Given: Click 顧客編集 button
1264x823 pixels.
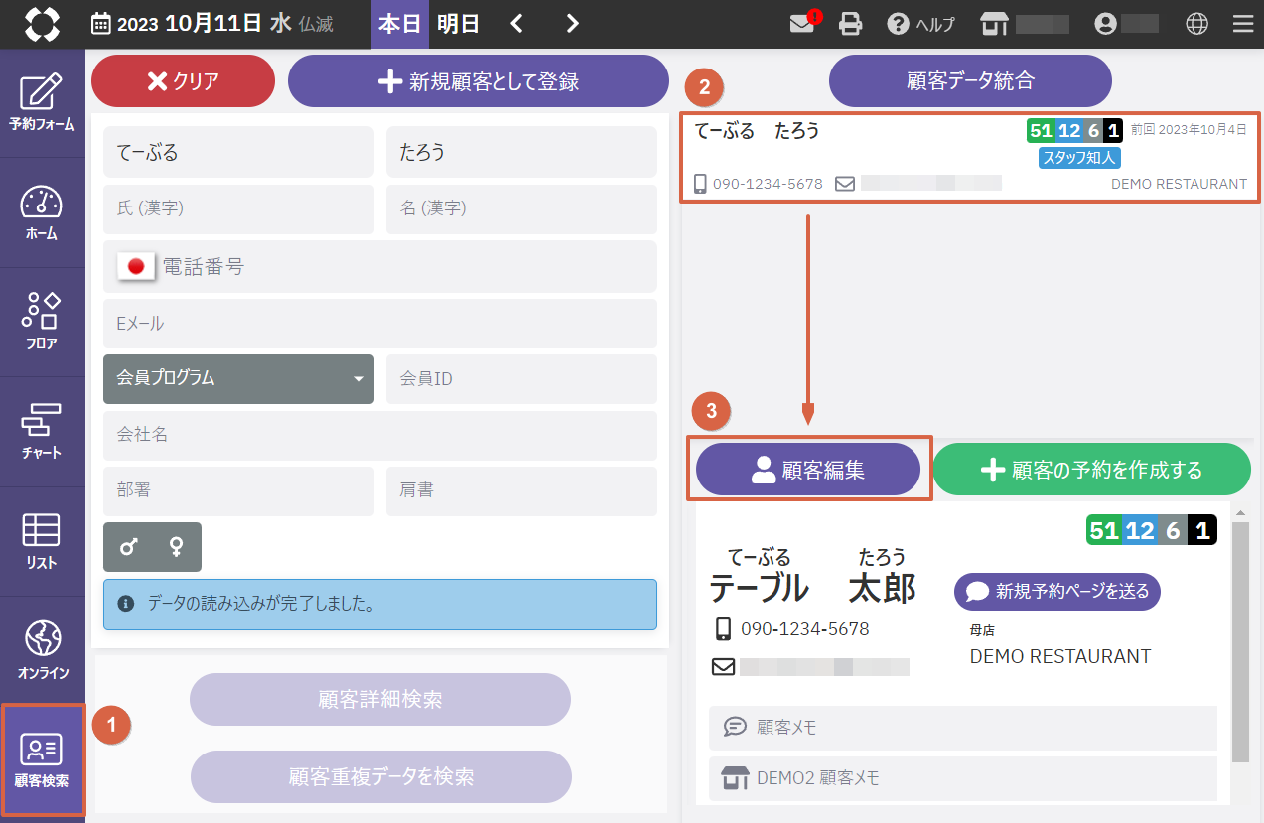Looking at the screenshot, I should [x=808, y=470].
